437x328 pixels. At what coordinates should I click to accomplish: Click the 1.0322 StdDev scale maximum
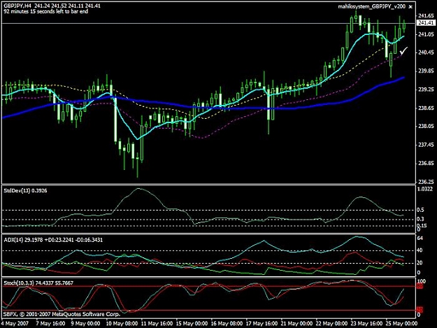point(425,190)
